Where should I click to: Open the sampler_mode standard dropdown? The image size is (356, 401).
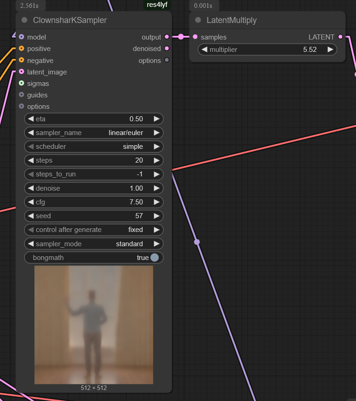coord(94,244)
